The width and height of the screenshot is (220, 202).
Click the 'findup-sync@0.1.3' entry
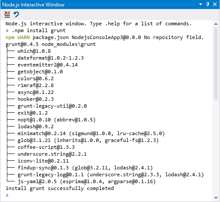(43, 168)
